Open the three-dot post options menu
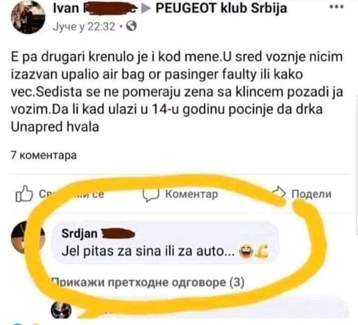Image resolution: width=358 pixels, height=325 pixels. pos(337,7)
